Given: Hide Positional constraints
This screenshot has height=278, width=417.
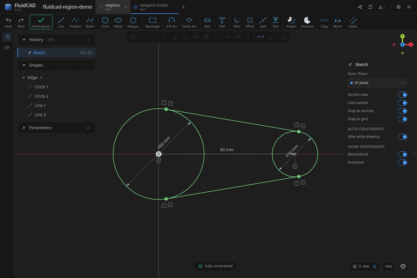Looking at the screenshot, I should pos(403,162).
